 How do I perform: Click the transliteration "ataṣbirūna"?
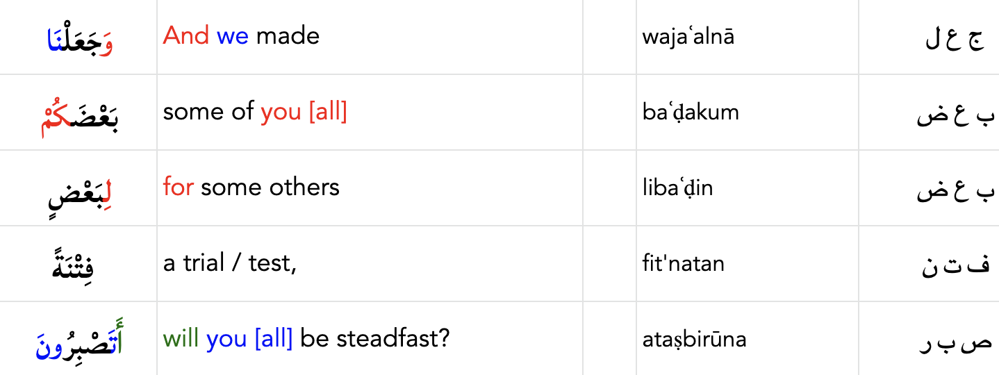[x=694, y=339]
